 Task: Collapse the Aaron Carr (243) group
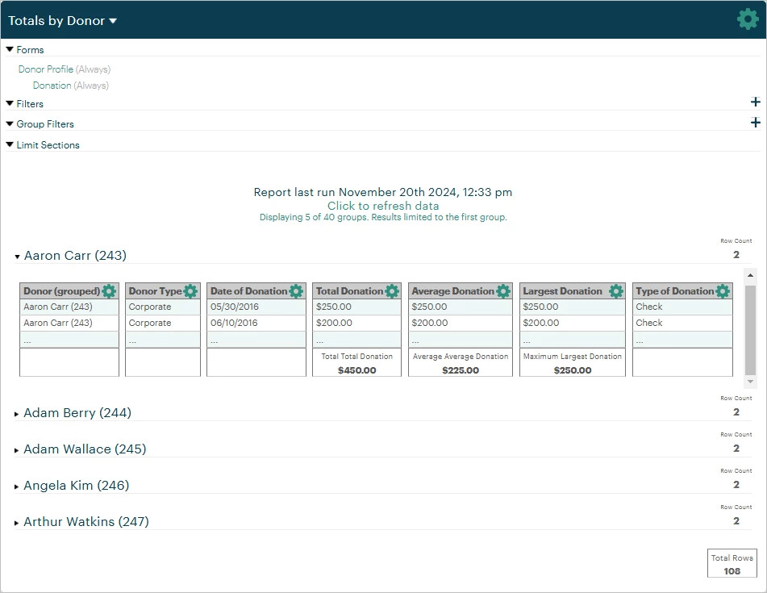coord(17,257)
